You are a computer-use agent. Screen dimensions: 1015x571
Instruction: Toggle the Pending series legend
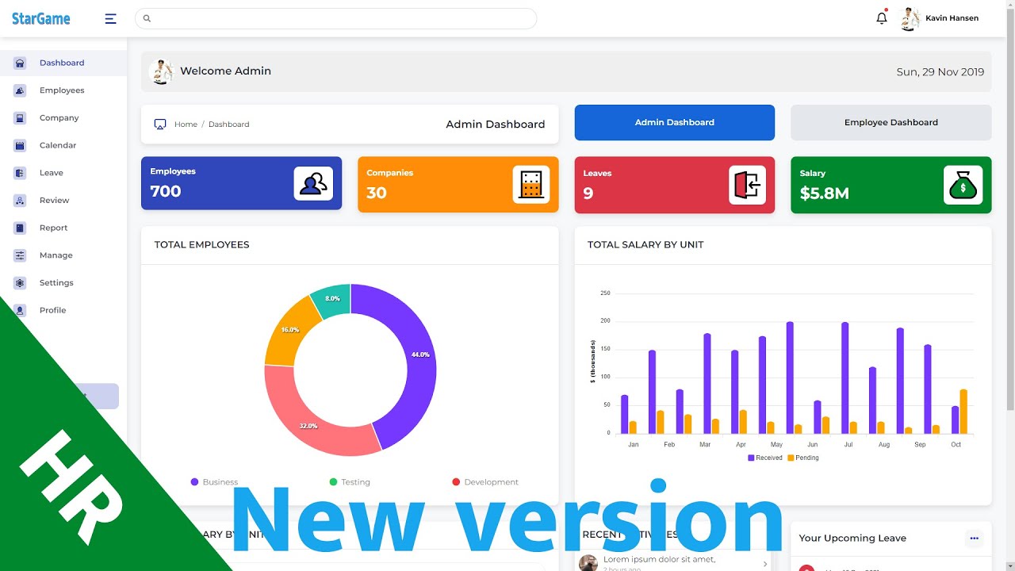coord(802,458)
